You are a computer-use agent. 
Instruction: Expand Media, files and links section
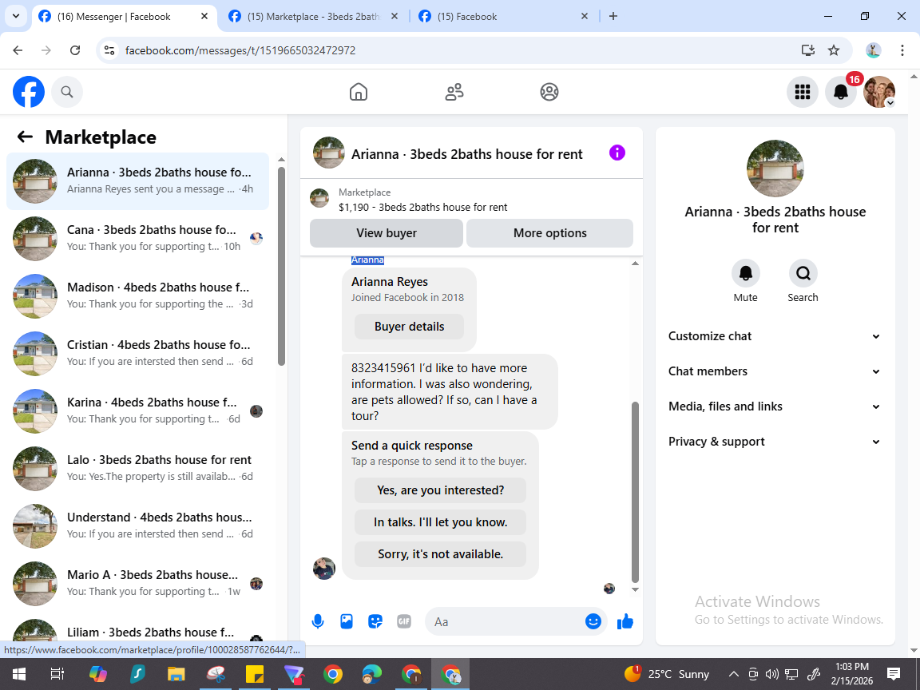coord(775,406)
